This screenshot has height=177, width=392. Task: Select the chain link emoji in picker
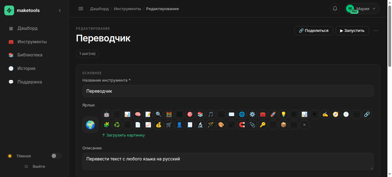point(367,114)
